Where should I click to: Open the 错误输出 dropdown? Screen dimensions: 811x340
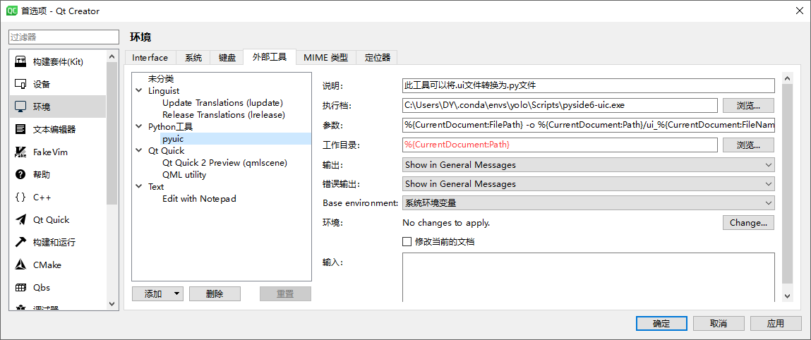pyautogui.click(x=588, y=184)
